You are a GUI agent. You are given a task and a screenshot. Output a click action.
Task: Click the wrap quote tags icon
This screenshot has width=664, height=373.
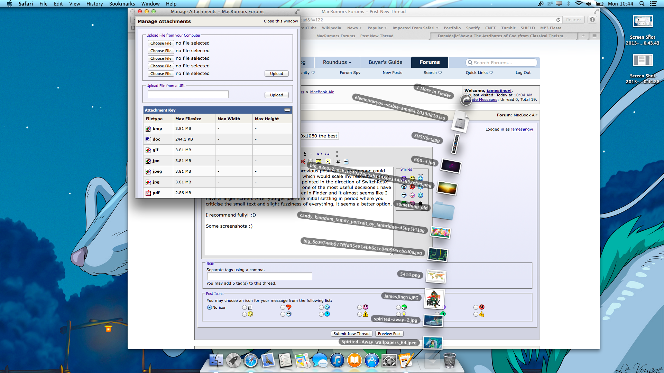click(328, 162)
